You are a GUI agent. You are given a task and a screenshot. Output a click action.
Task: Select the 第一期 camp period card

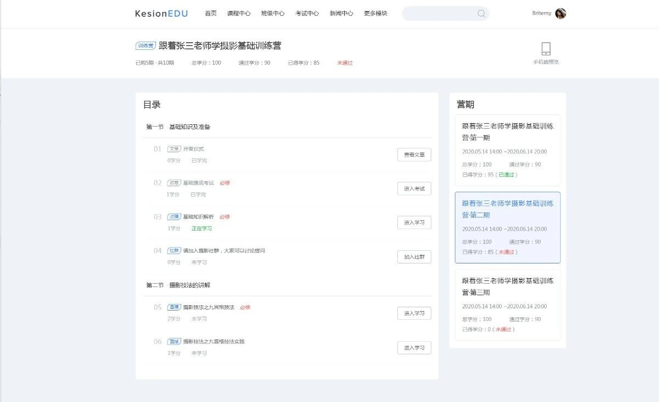[x=507, y=150]
